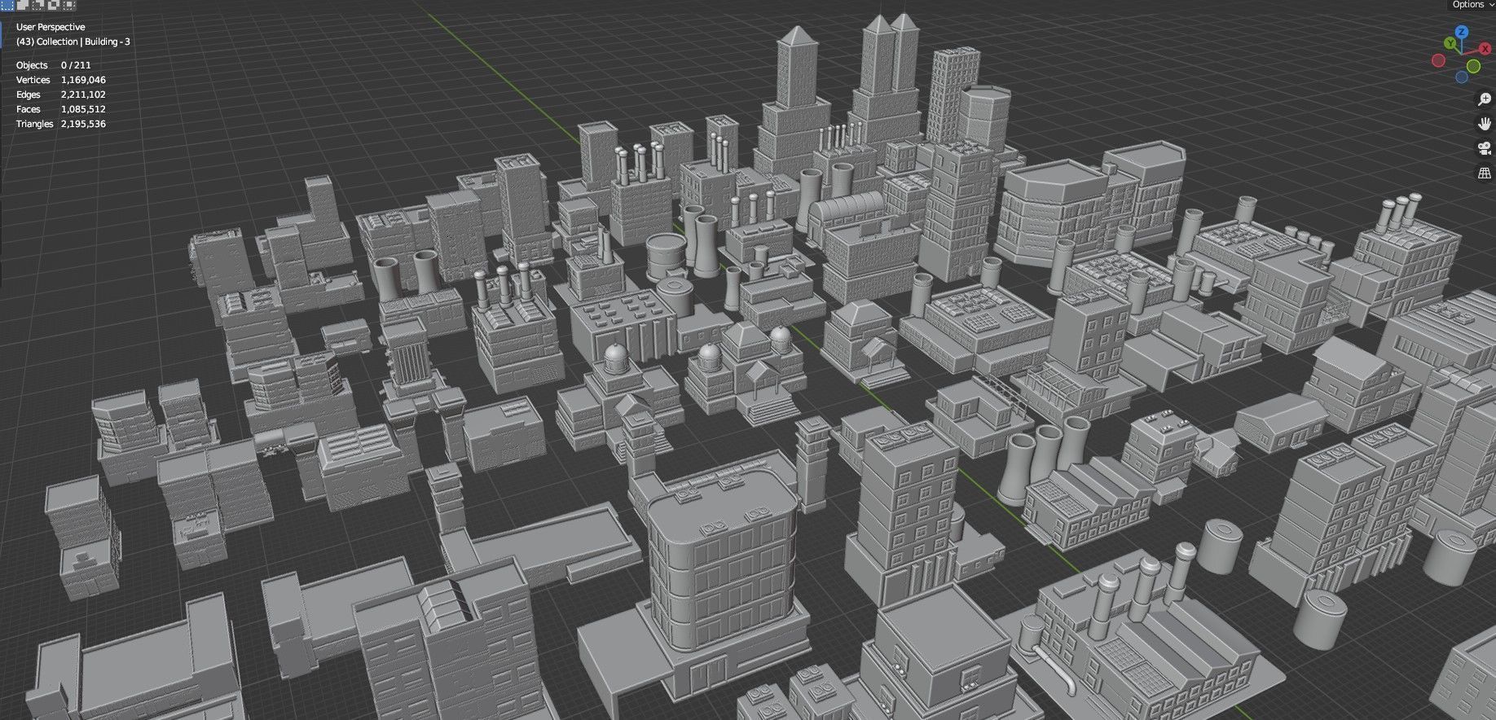Choose the Subtract Selection mode icon

pyautogui.click(x=38, y=5)
